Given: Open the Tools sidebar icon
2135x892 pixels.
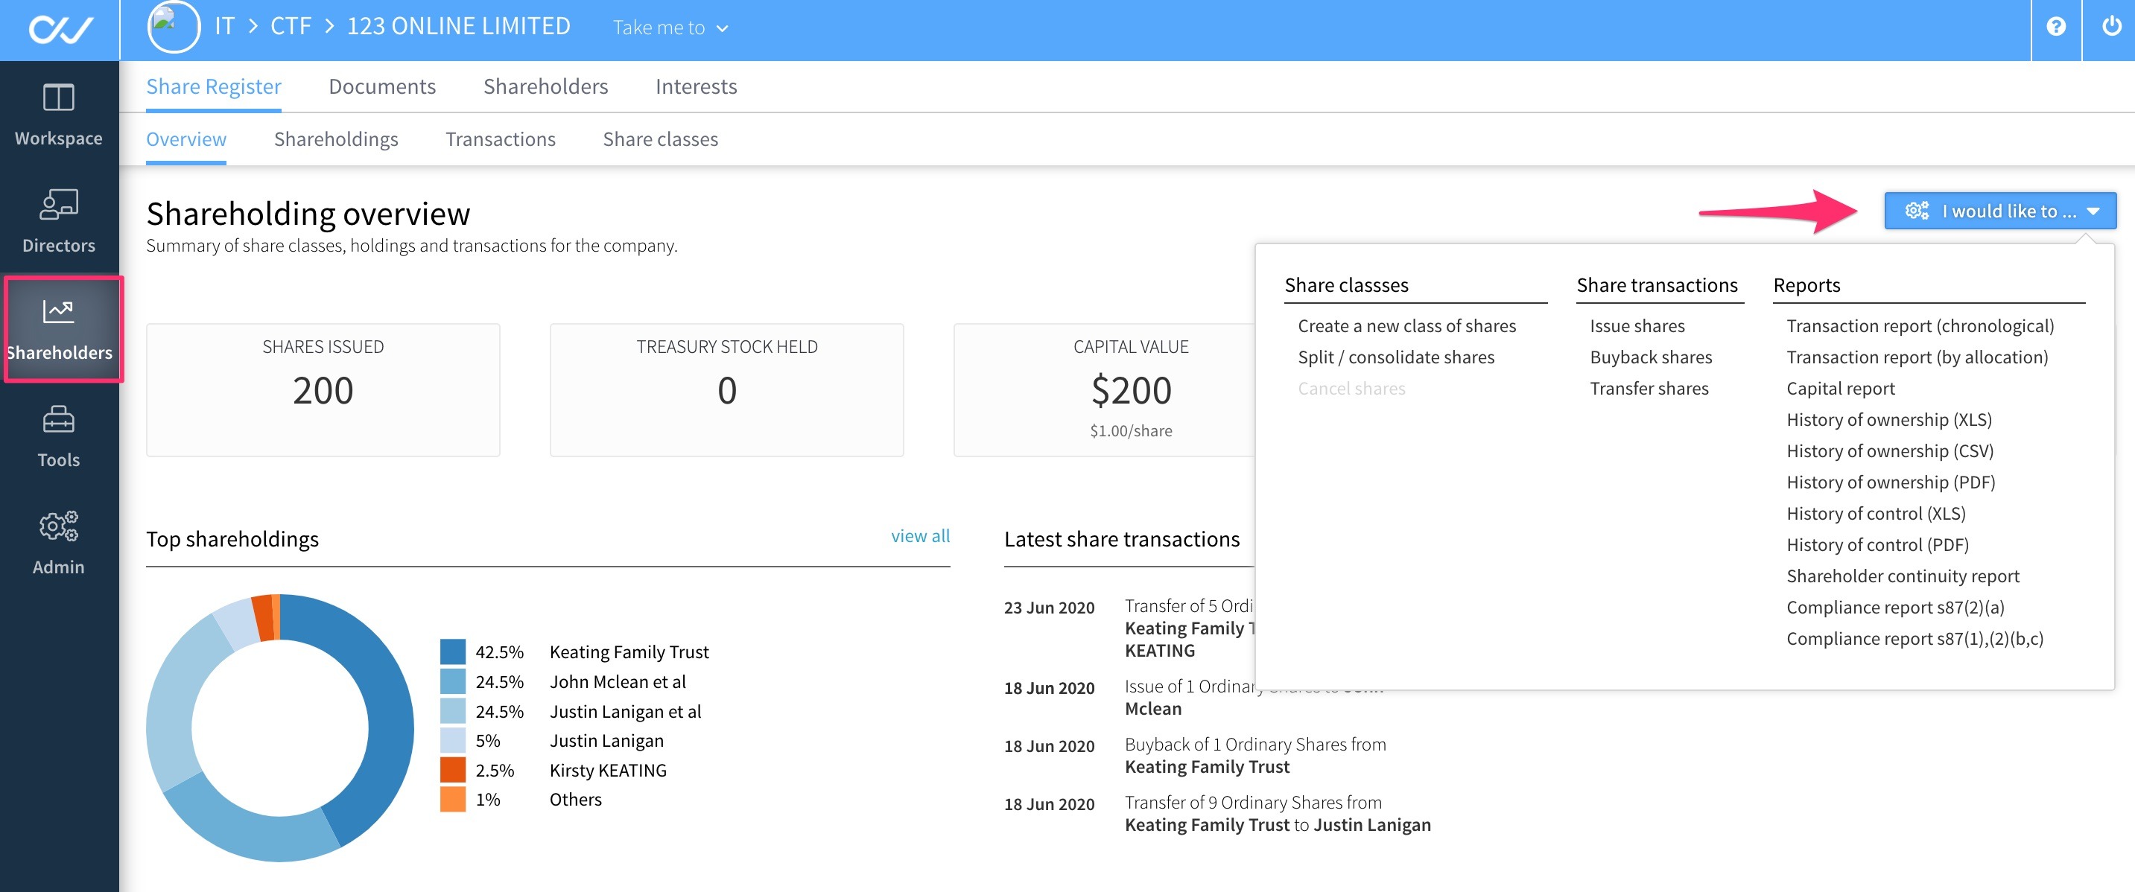Looking at the screenshot, I should [x=58, y=420].
